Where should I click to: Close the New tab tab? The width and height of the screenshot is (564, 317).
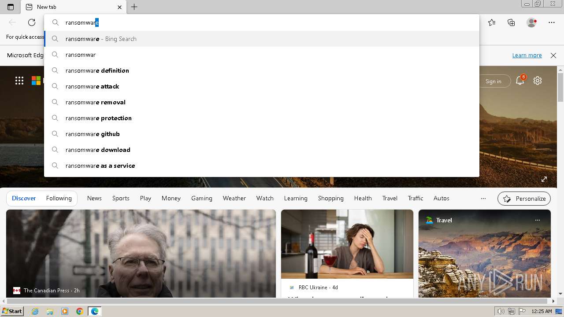[x=119, y=7]
